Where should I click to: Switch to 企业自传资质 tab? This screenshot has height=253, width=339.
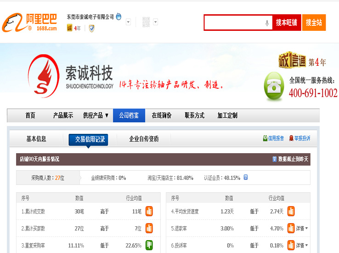coord(144,139)
